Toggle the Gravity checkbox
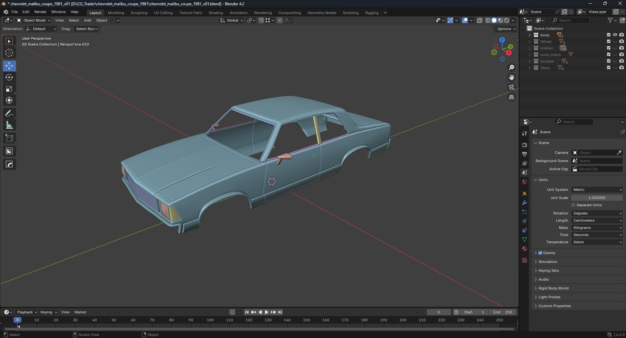626x338 pixels. coord(540,253)
